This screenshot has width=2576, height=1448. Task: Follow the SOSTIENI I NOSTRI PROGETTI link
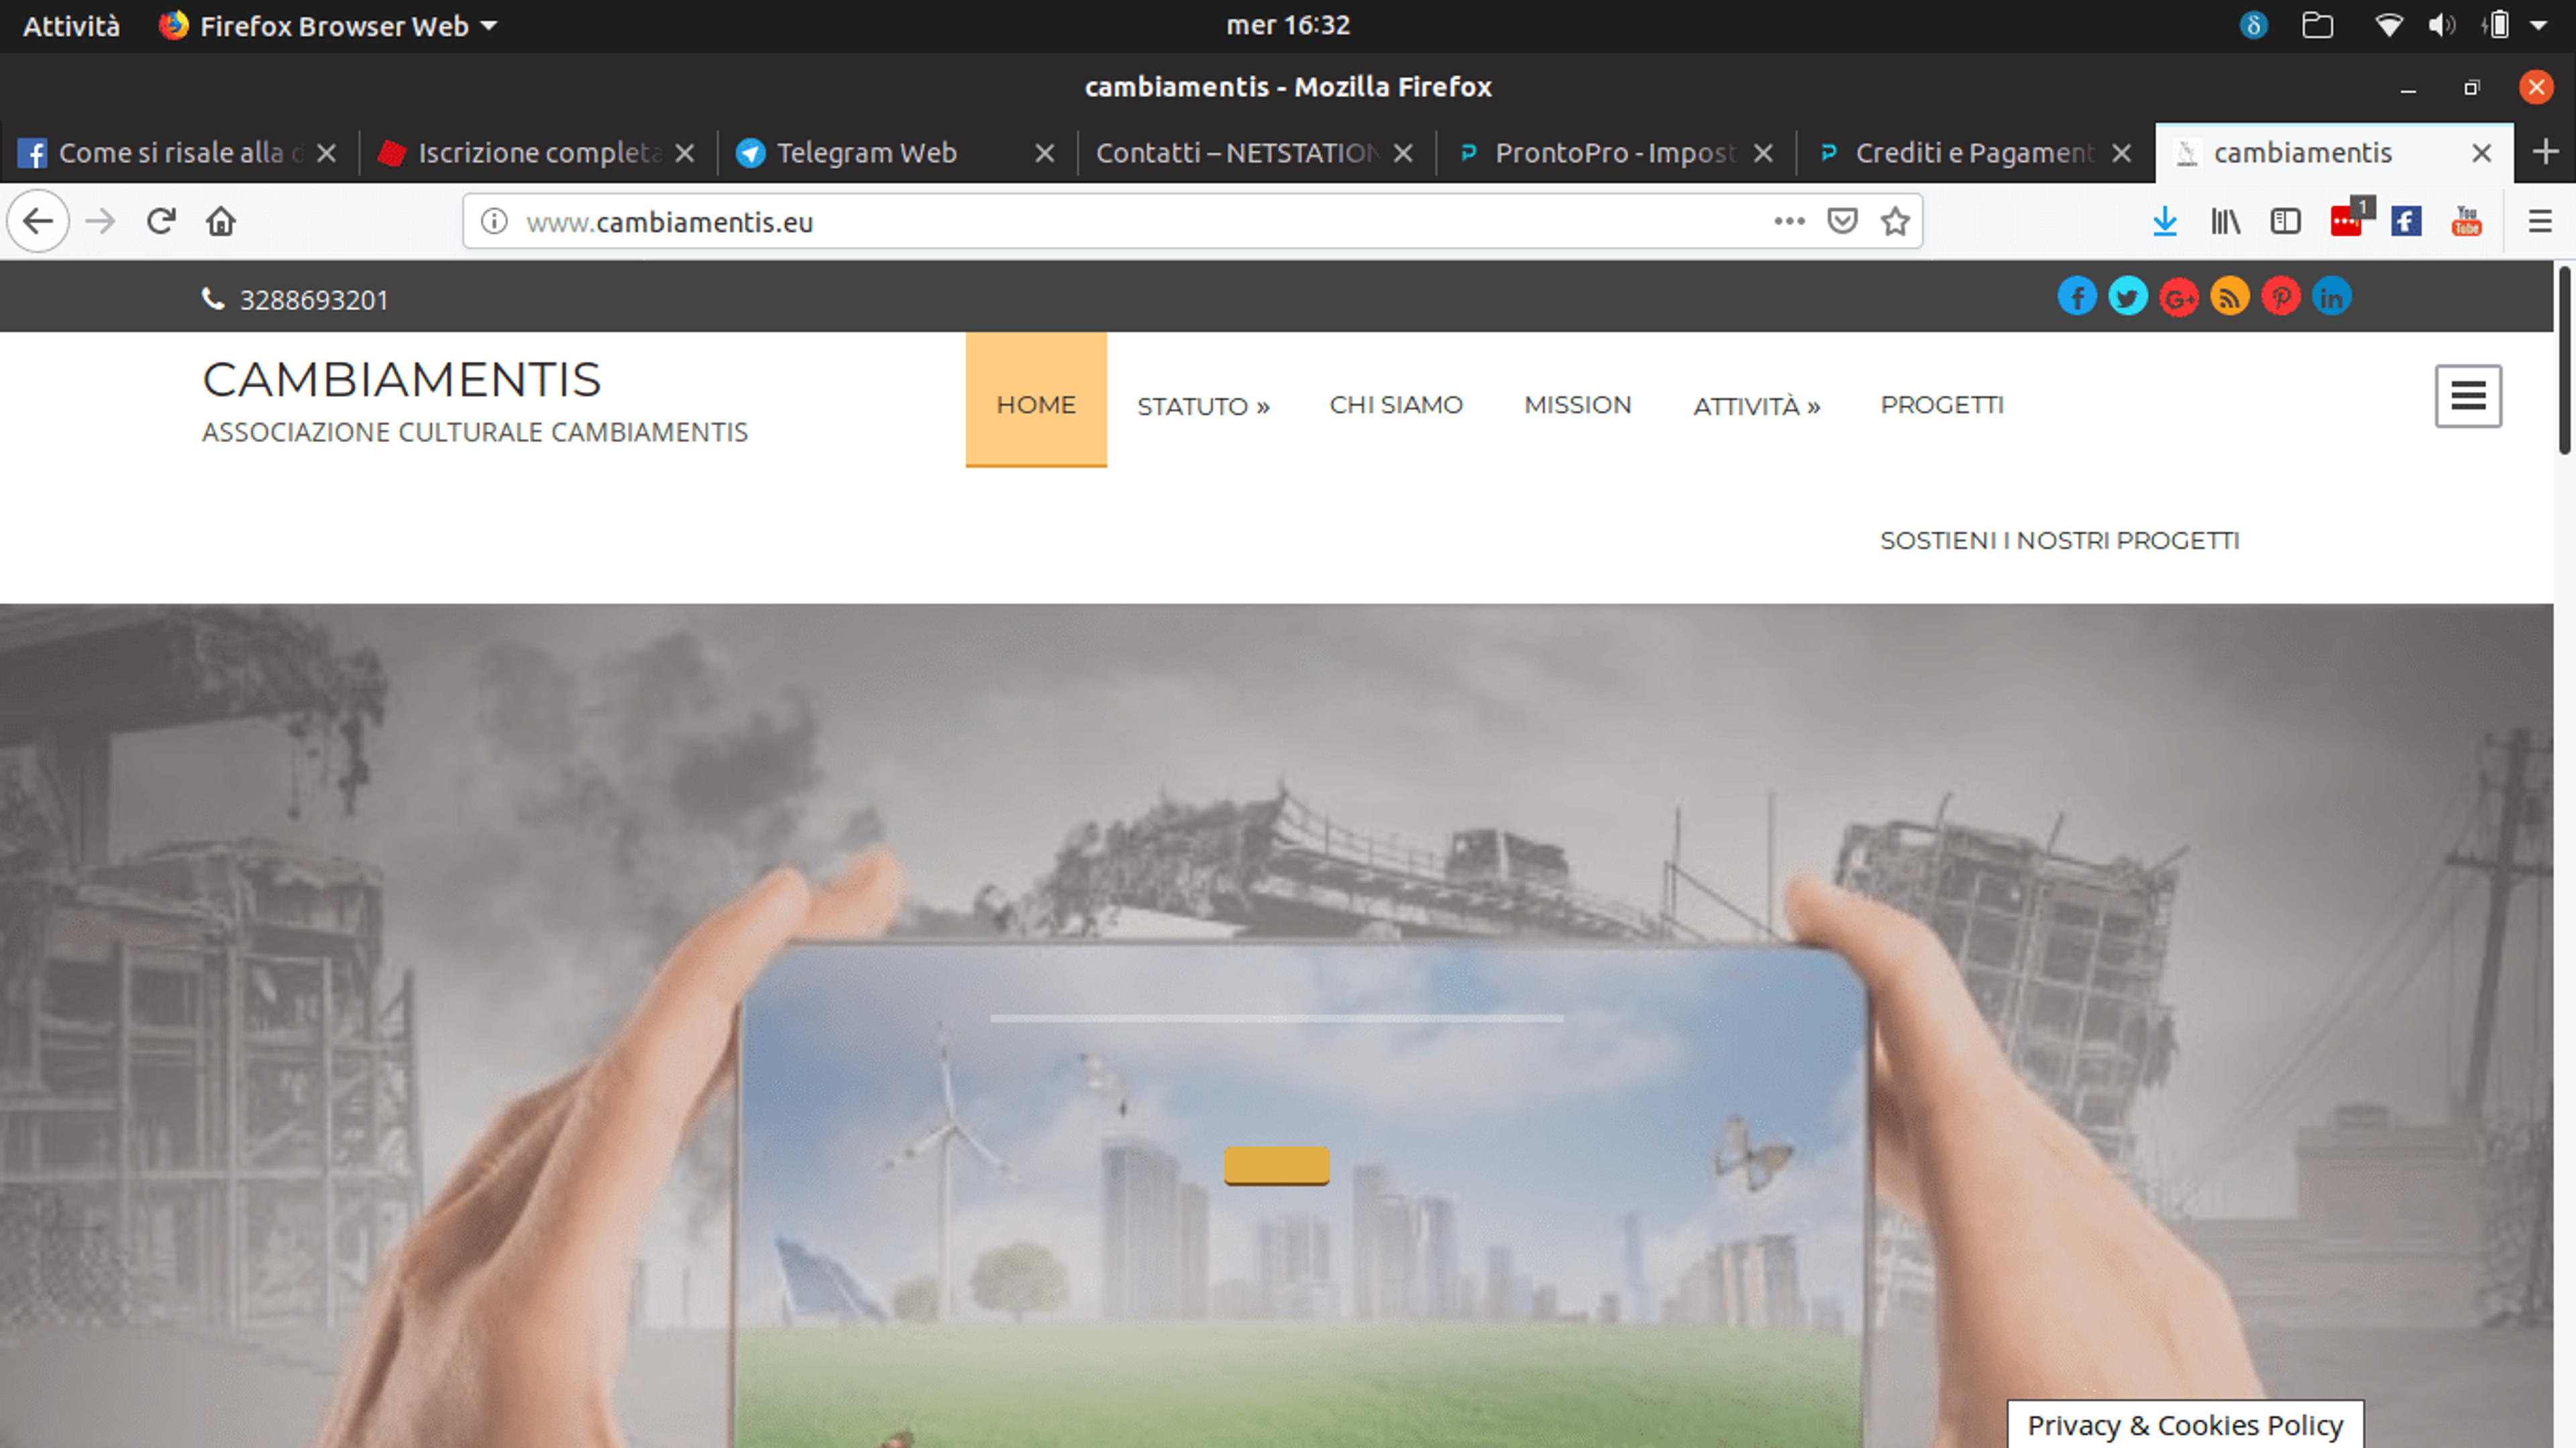point(2059,540)
